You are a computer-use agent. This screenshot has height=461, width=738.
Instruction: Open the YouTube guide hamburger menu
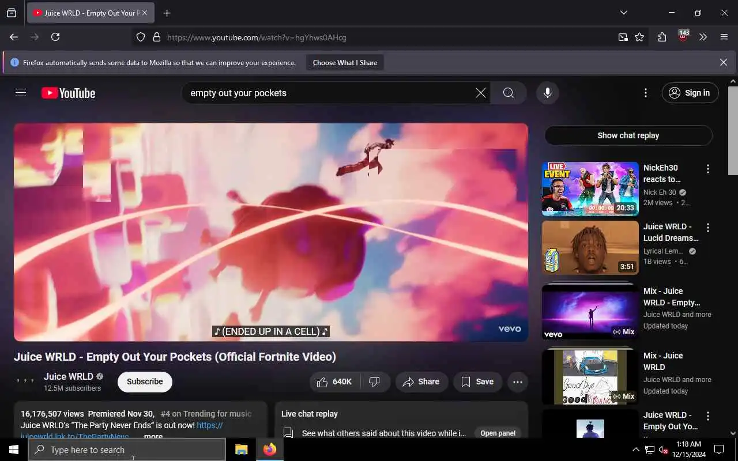(21, 93)
